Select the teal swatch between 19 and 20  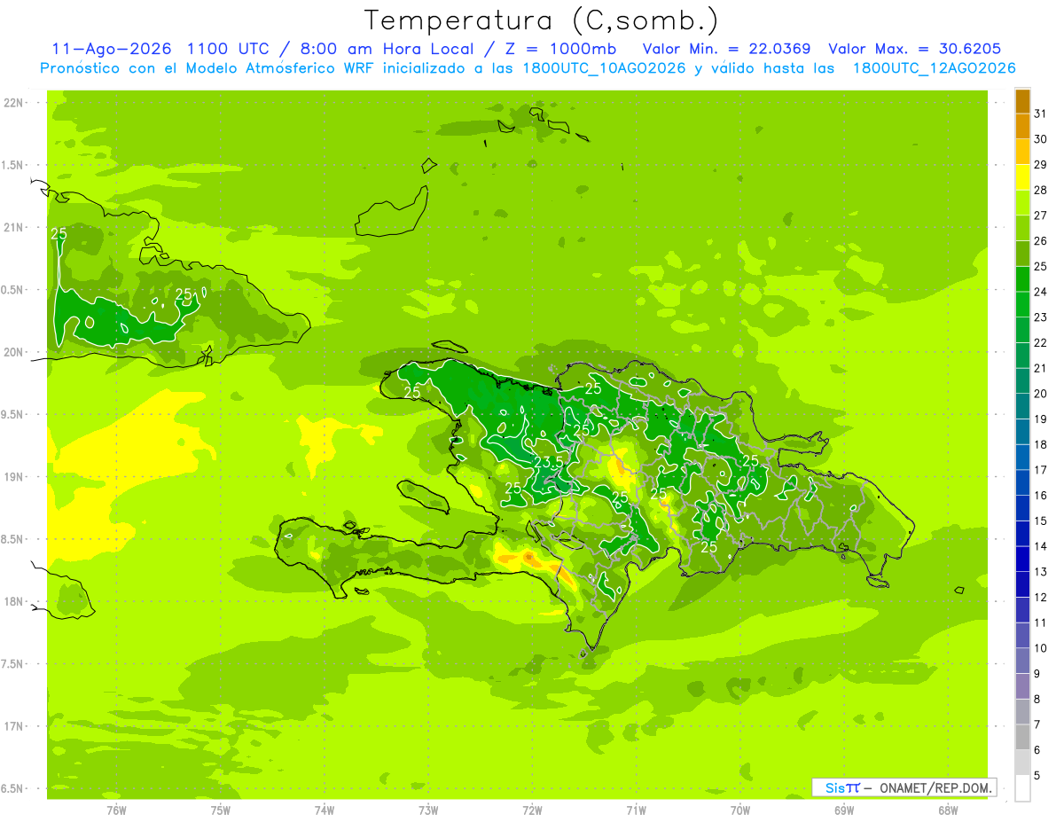1022,406
